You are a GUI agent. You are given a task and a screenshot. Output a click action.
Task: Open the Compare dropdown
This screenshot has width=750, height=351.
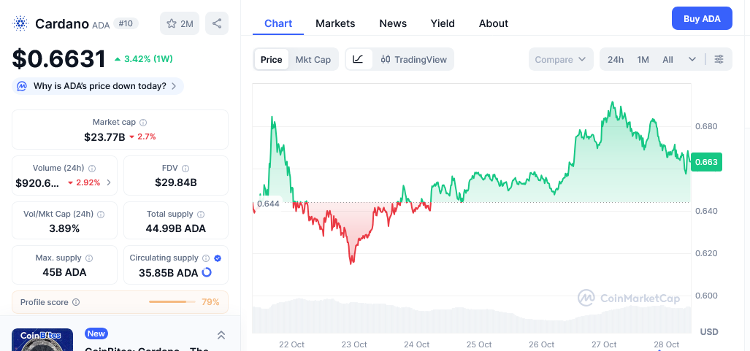pyautogui.click(x=560, y=59)
